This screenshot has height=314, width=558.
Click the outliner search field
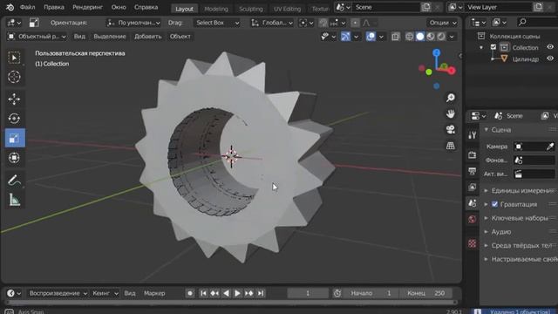click(537, 23)
